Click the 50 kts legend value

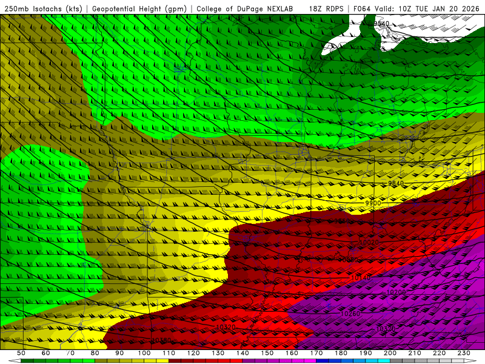21,353
